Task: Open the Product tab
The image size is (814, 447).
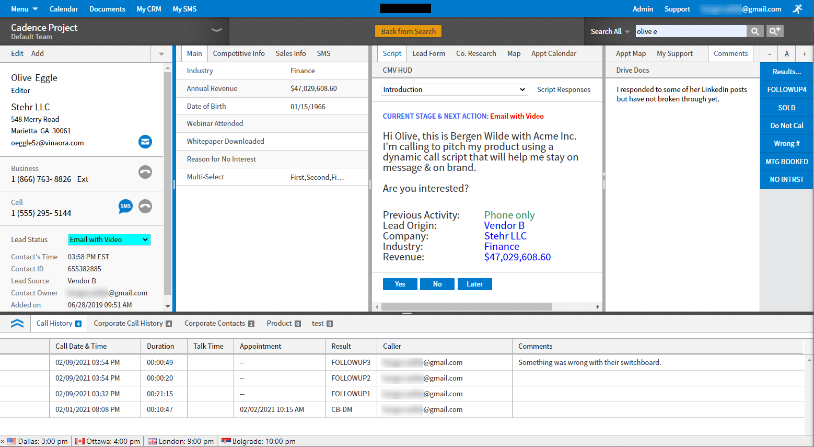Action: pyautogui.click(x=283, y=323)
